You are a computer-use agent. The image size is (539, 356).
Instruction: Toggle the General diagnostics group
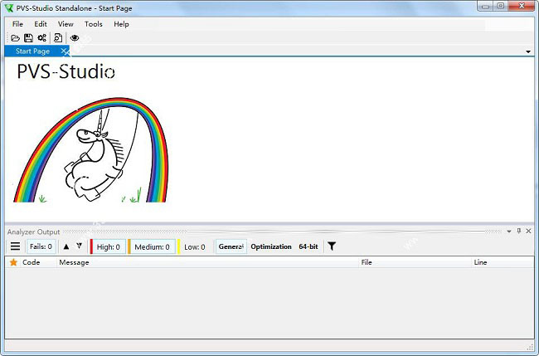[231, 246]
